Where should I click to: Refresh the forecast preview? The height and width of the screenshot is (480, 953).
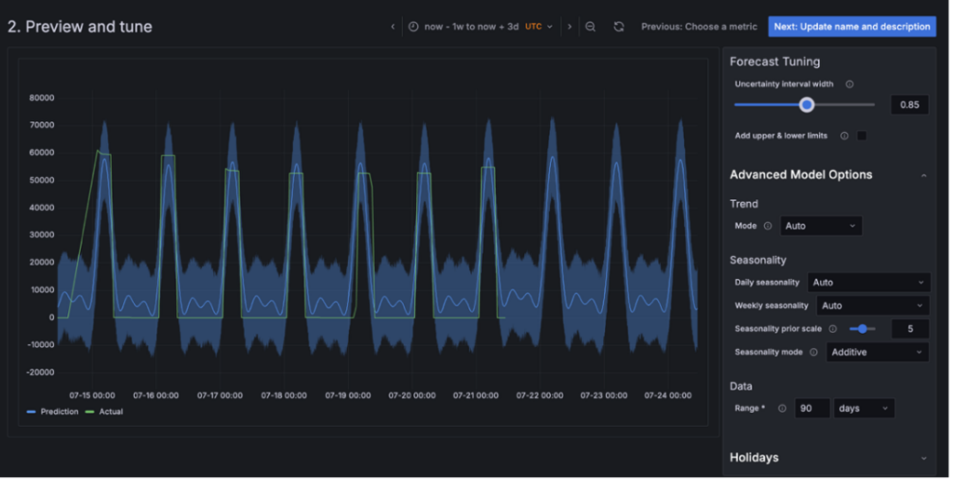pos(619,27)
